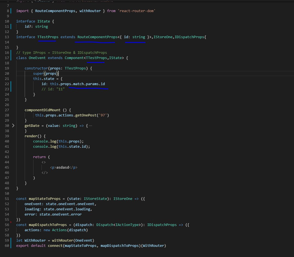Expand the folded getDate function chevron
Screen dimensions: 294x257
(13, 126)
